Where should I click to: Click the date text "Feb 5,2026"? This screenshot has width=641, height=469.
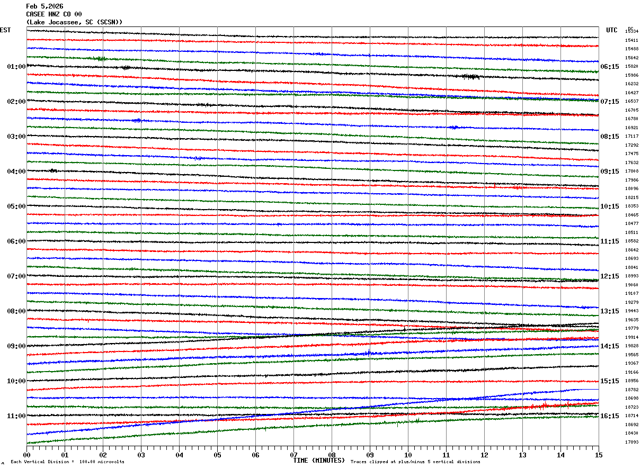(44, 6)
